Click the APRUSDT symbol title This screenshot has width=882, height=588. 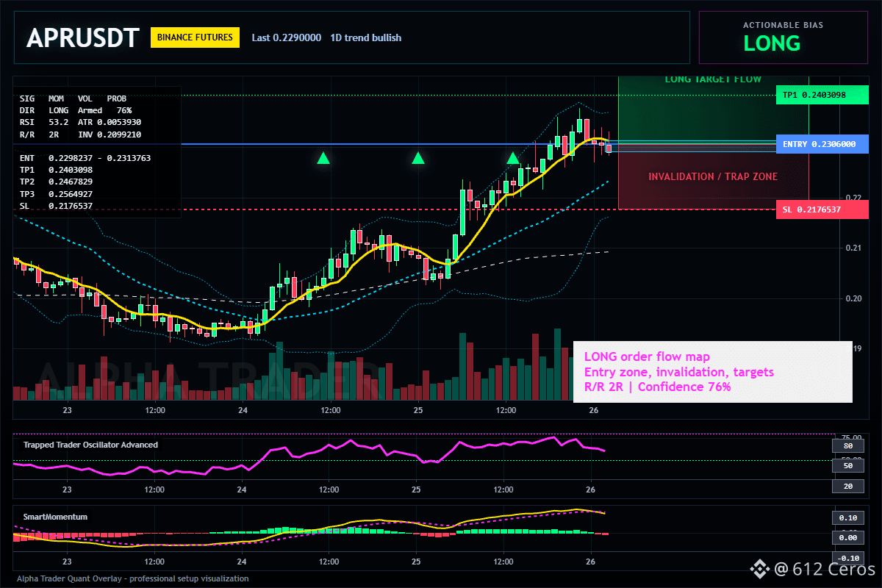pyautogui.click(x=82, y=38)
